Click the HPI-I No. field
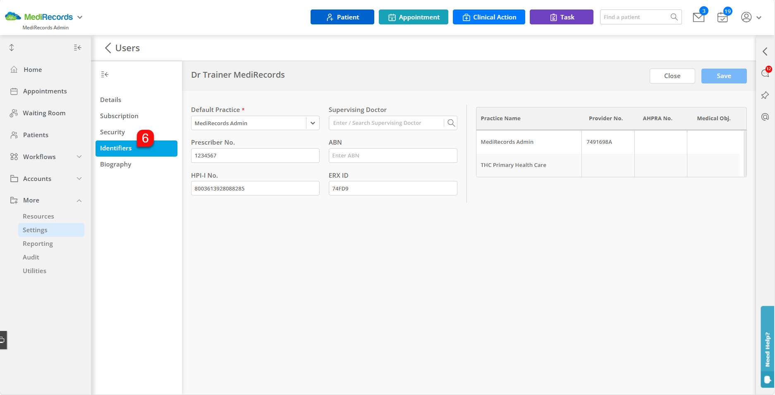Viewport: 775px width, 395px height. 255,188
